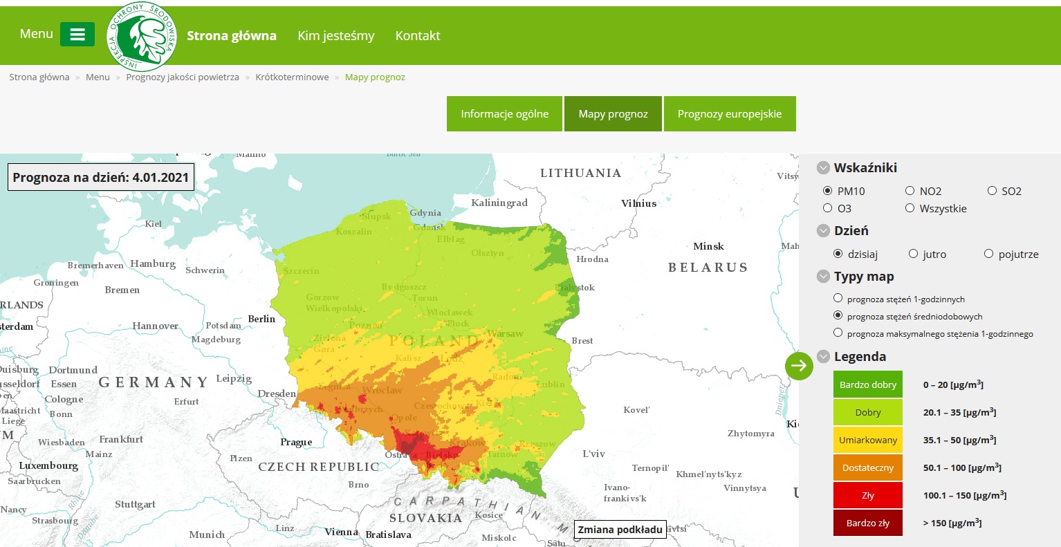Image resolution: width=1061 pixels, height=547 pixels.
Task: Click the Legenda section heading
Action: click(x=860, y=356)
